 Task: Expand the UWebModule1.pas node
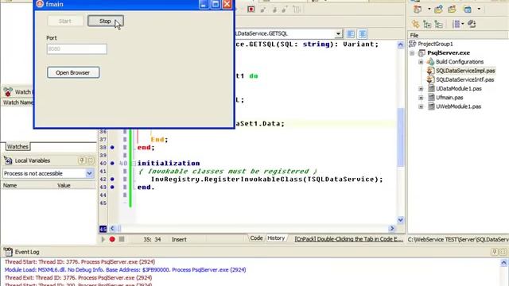(421, 106)
